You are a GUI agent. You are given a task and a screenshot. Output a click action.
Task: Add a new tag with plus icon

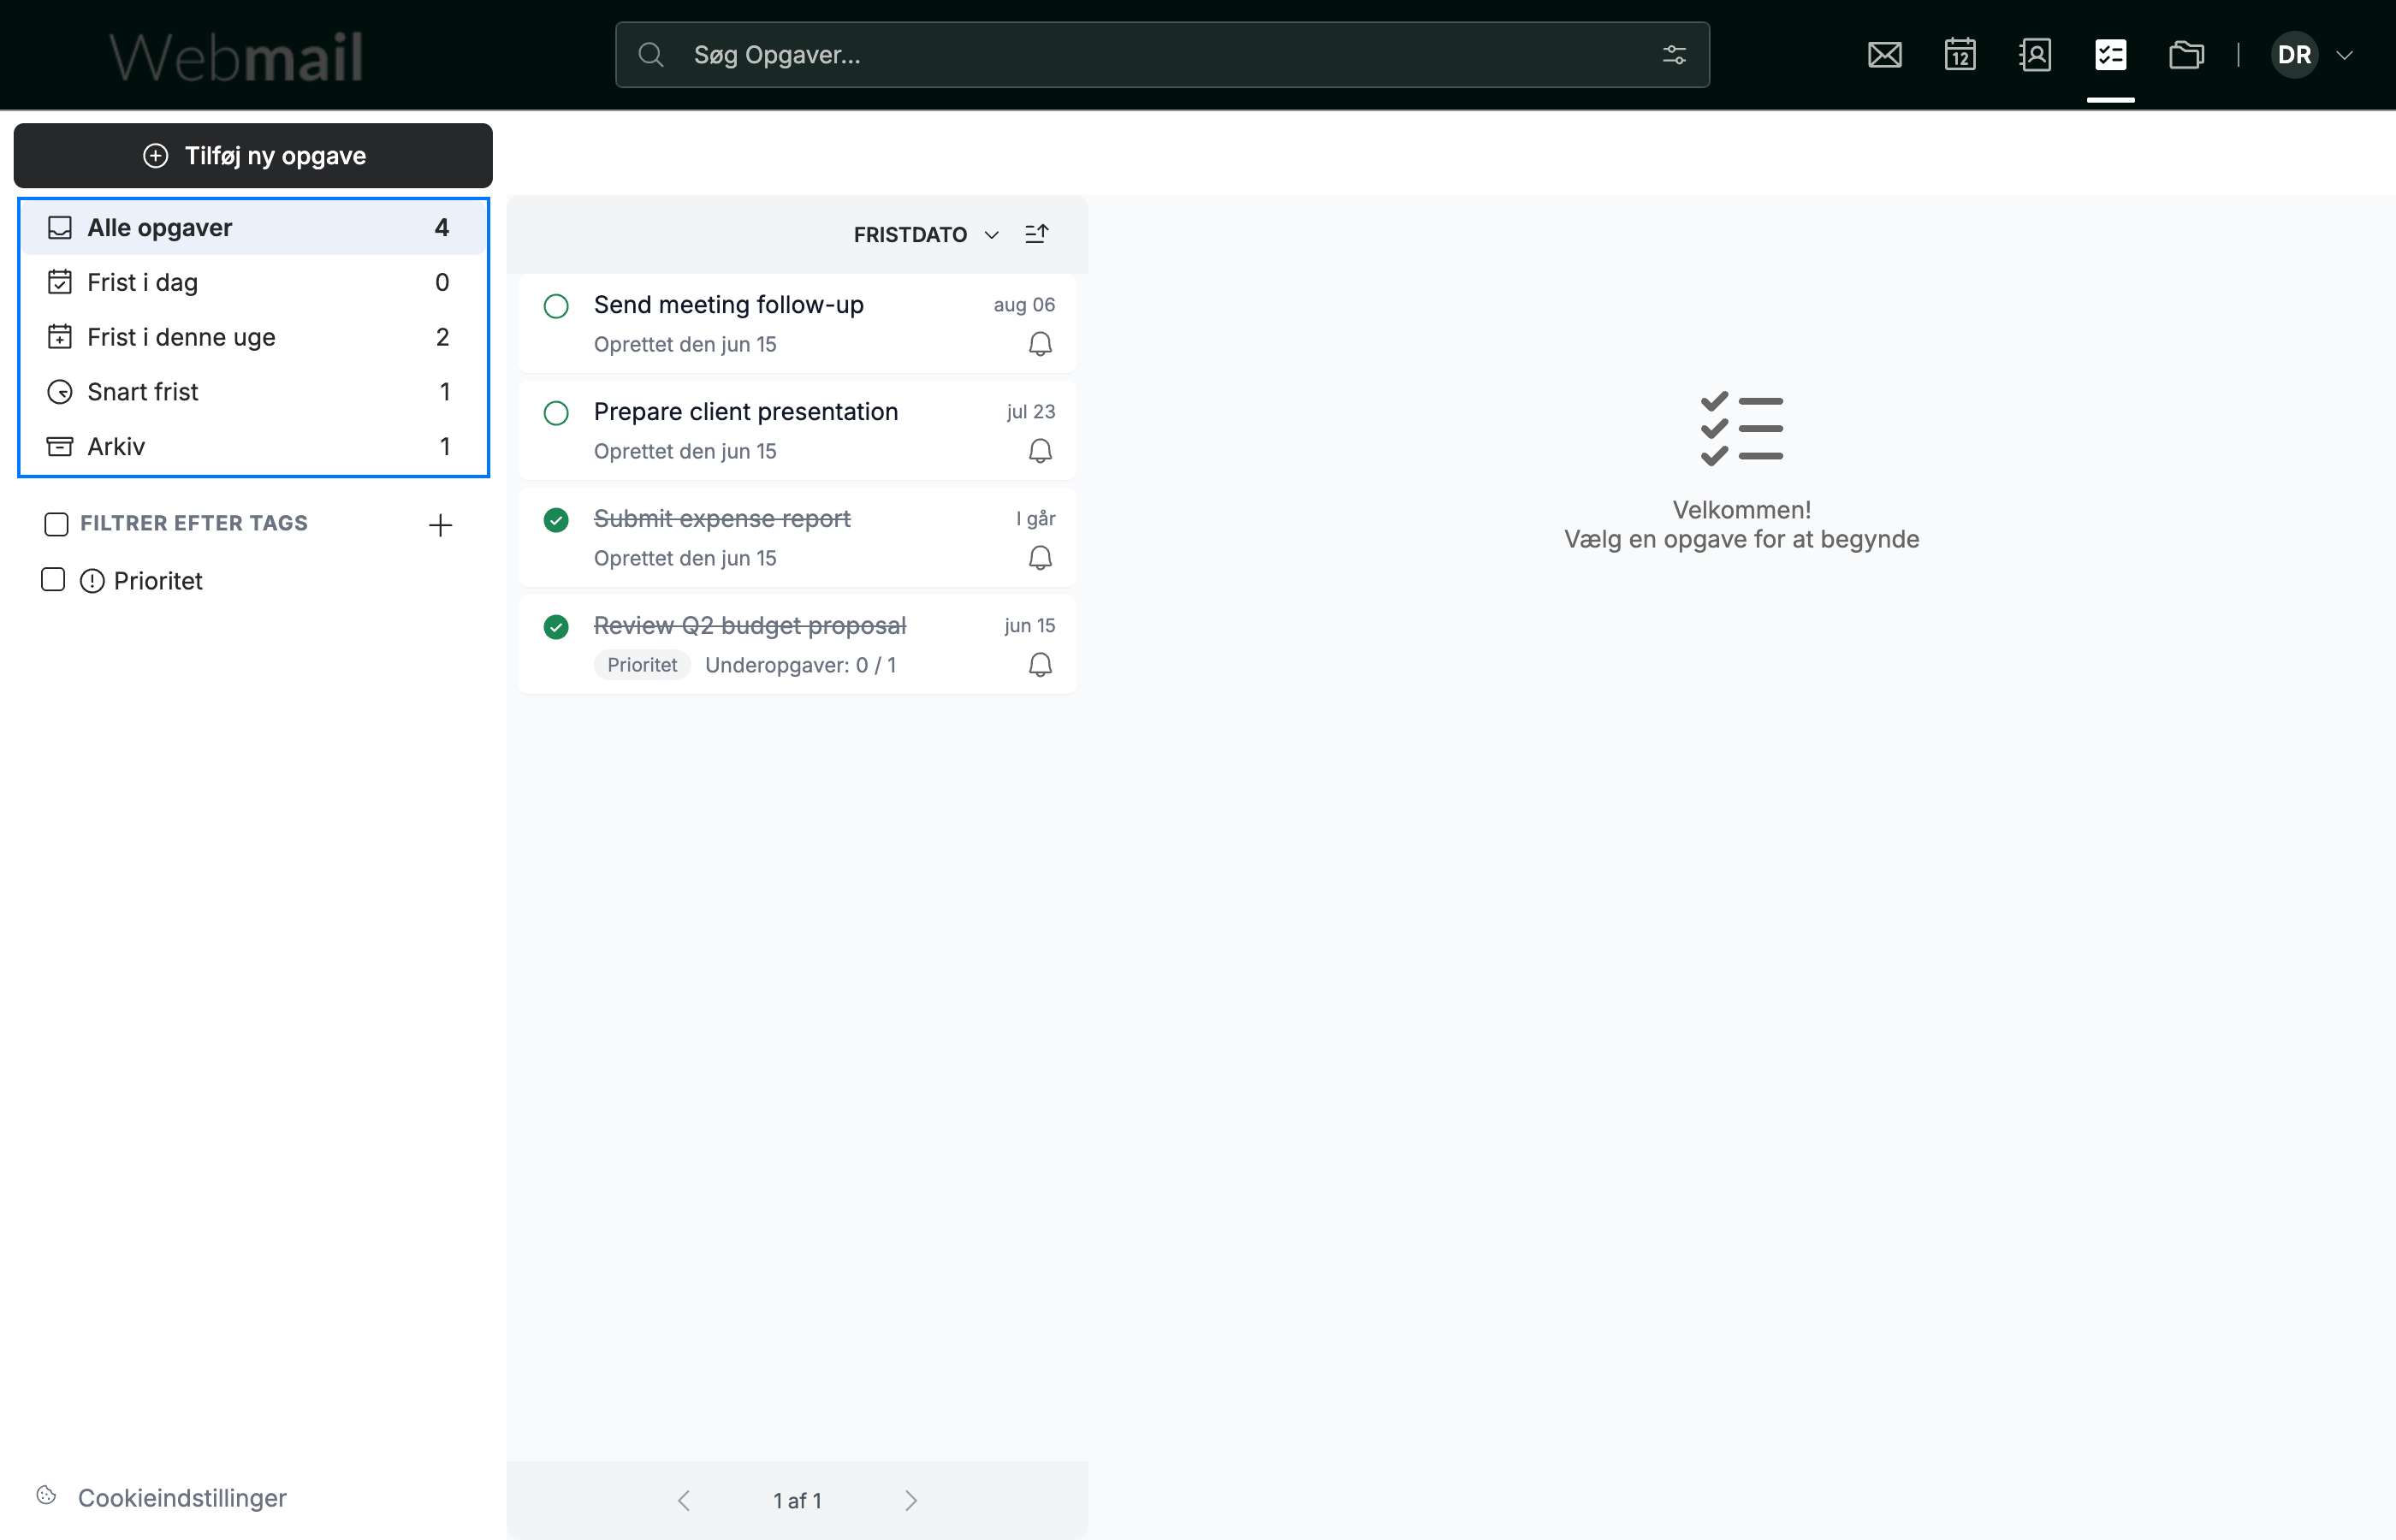[440, 525]
